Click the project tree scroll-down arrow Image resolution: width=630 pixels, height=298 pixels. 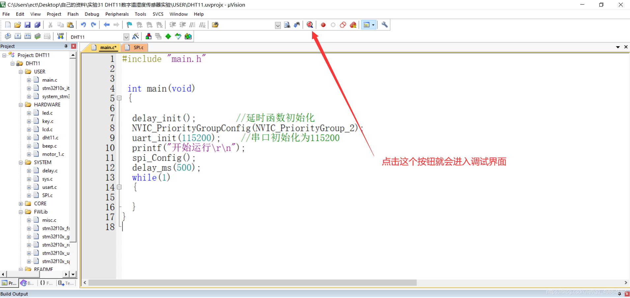tap(73, 274)
